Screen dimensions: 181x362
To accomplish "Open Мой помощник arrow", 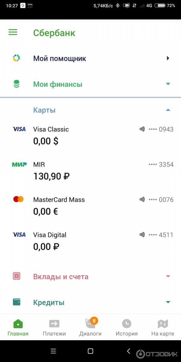I will coord(168,58).
